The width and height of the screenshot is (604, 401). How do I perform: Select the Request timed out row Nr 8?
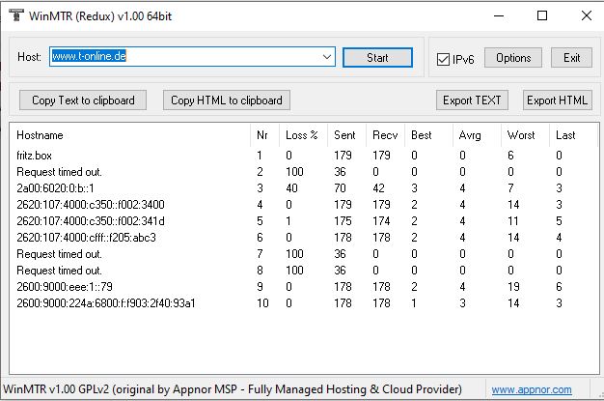click(x=304, y=271)
